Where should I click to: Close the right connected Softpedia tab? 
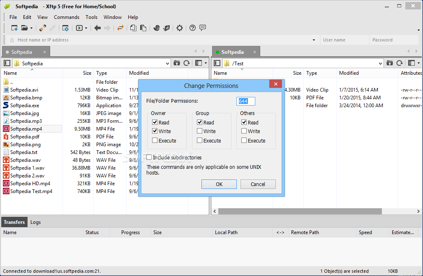(254, 52)
